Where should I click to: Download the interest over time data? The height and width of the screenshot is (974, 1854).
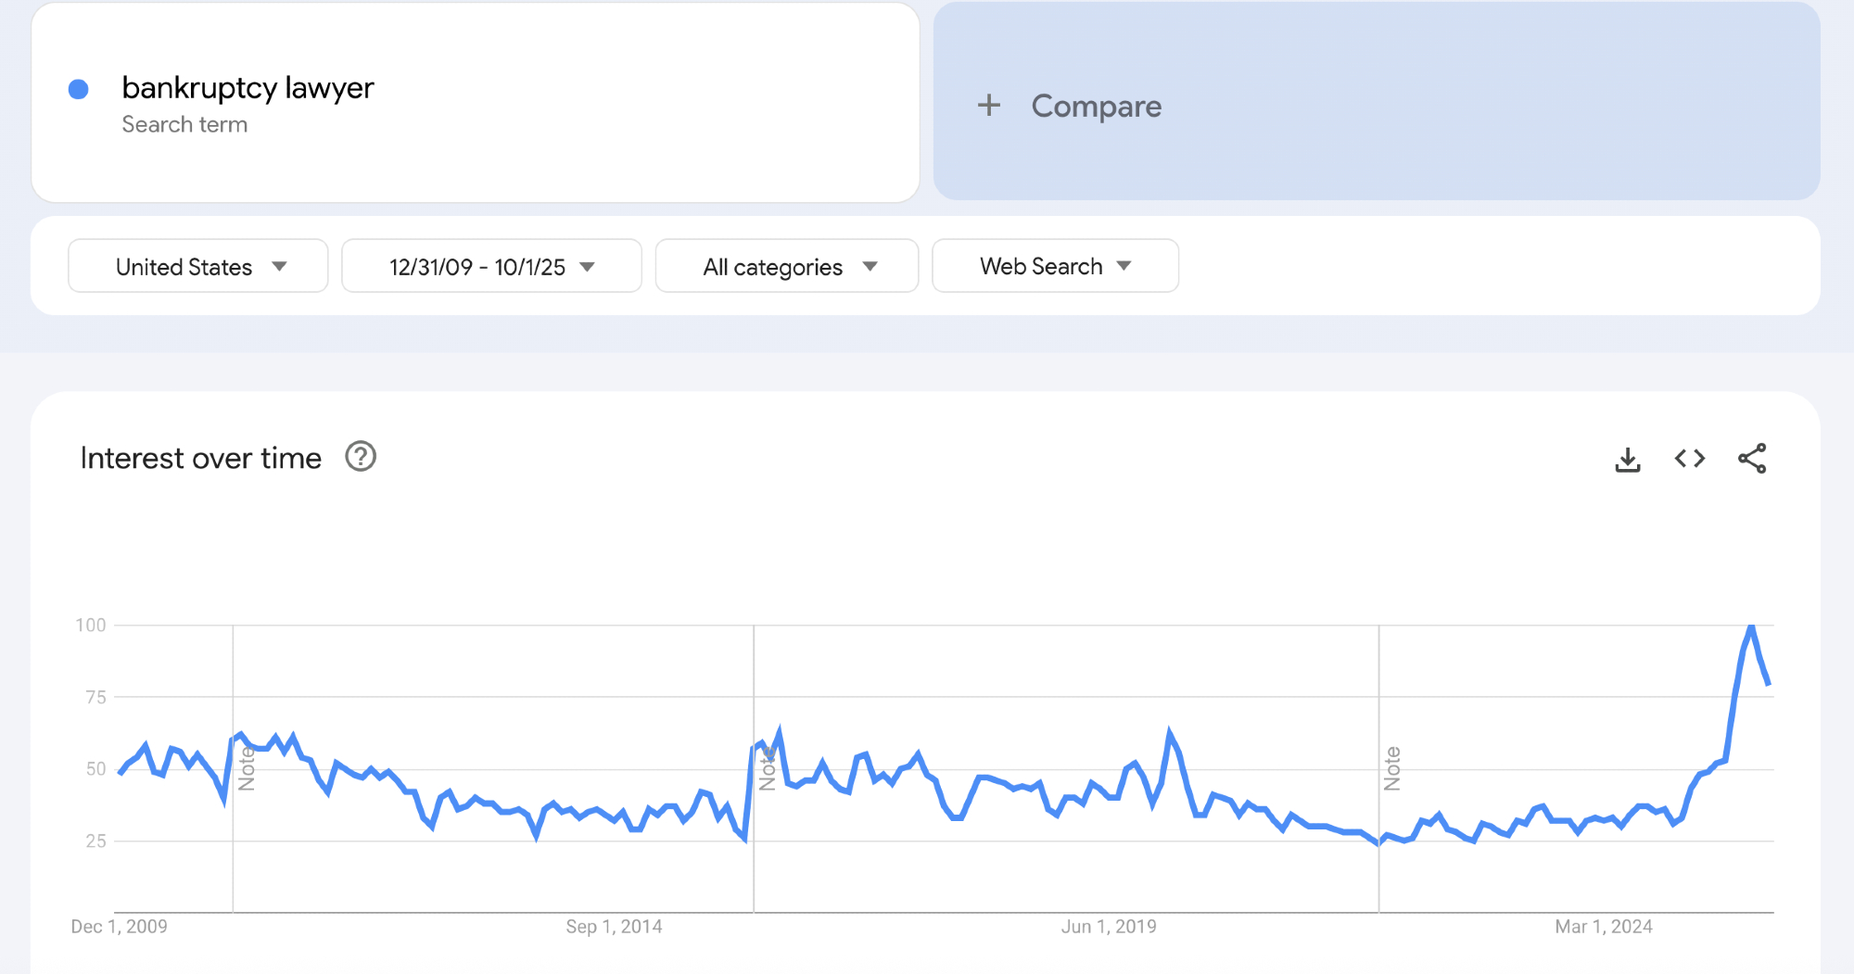(1627, 459)
